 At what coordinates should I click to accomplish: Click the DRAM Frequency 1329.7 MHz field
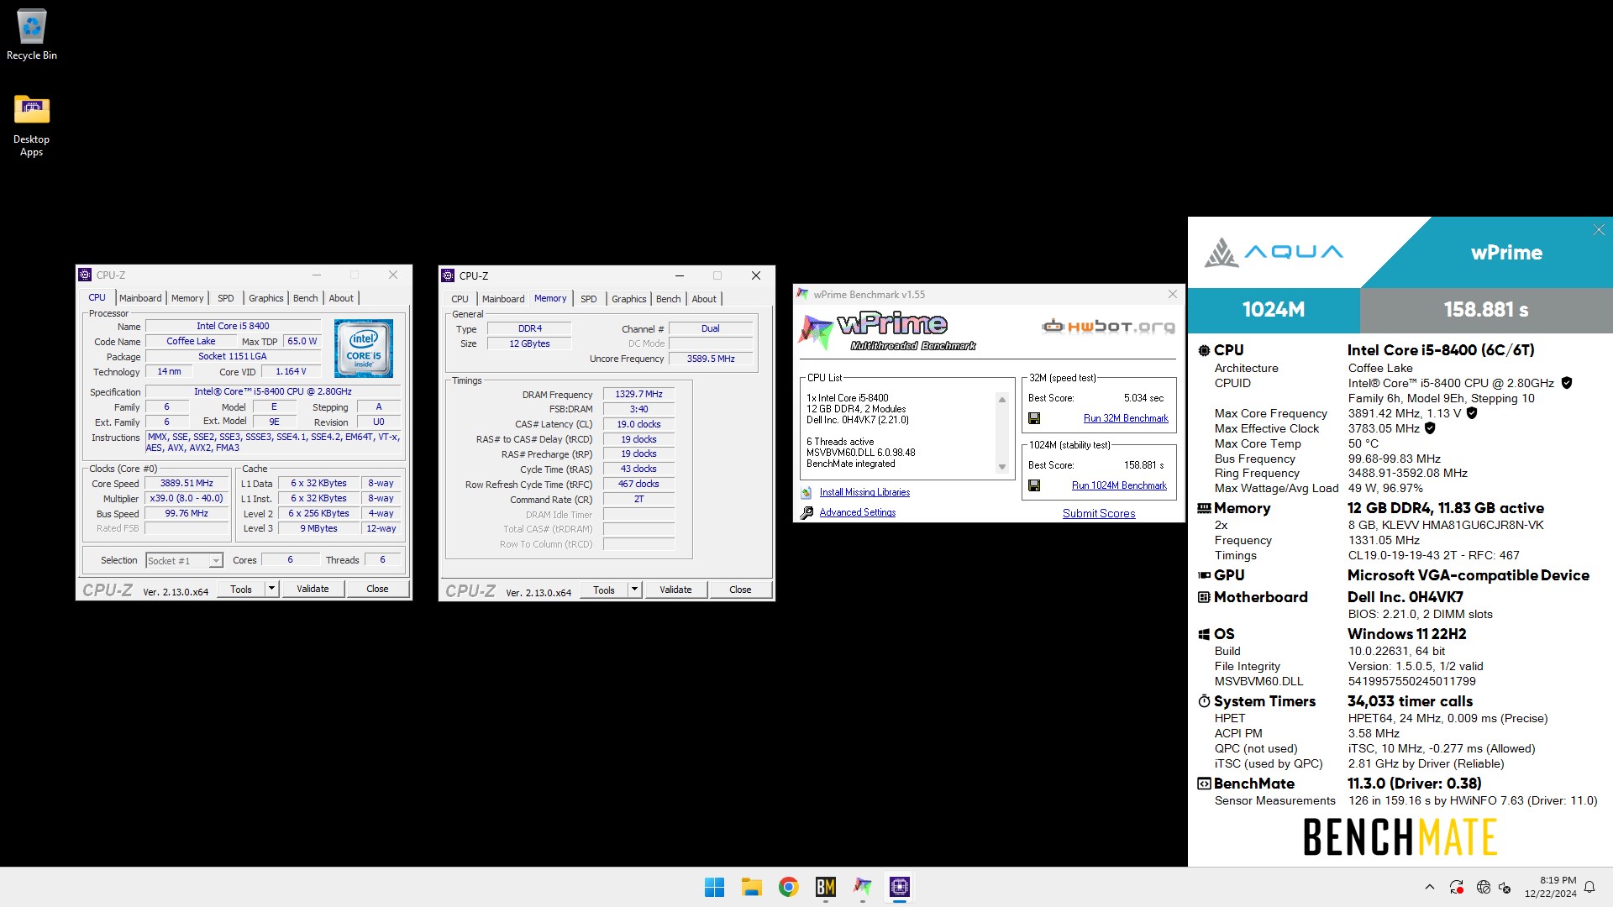point(638,394)
